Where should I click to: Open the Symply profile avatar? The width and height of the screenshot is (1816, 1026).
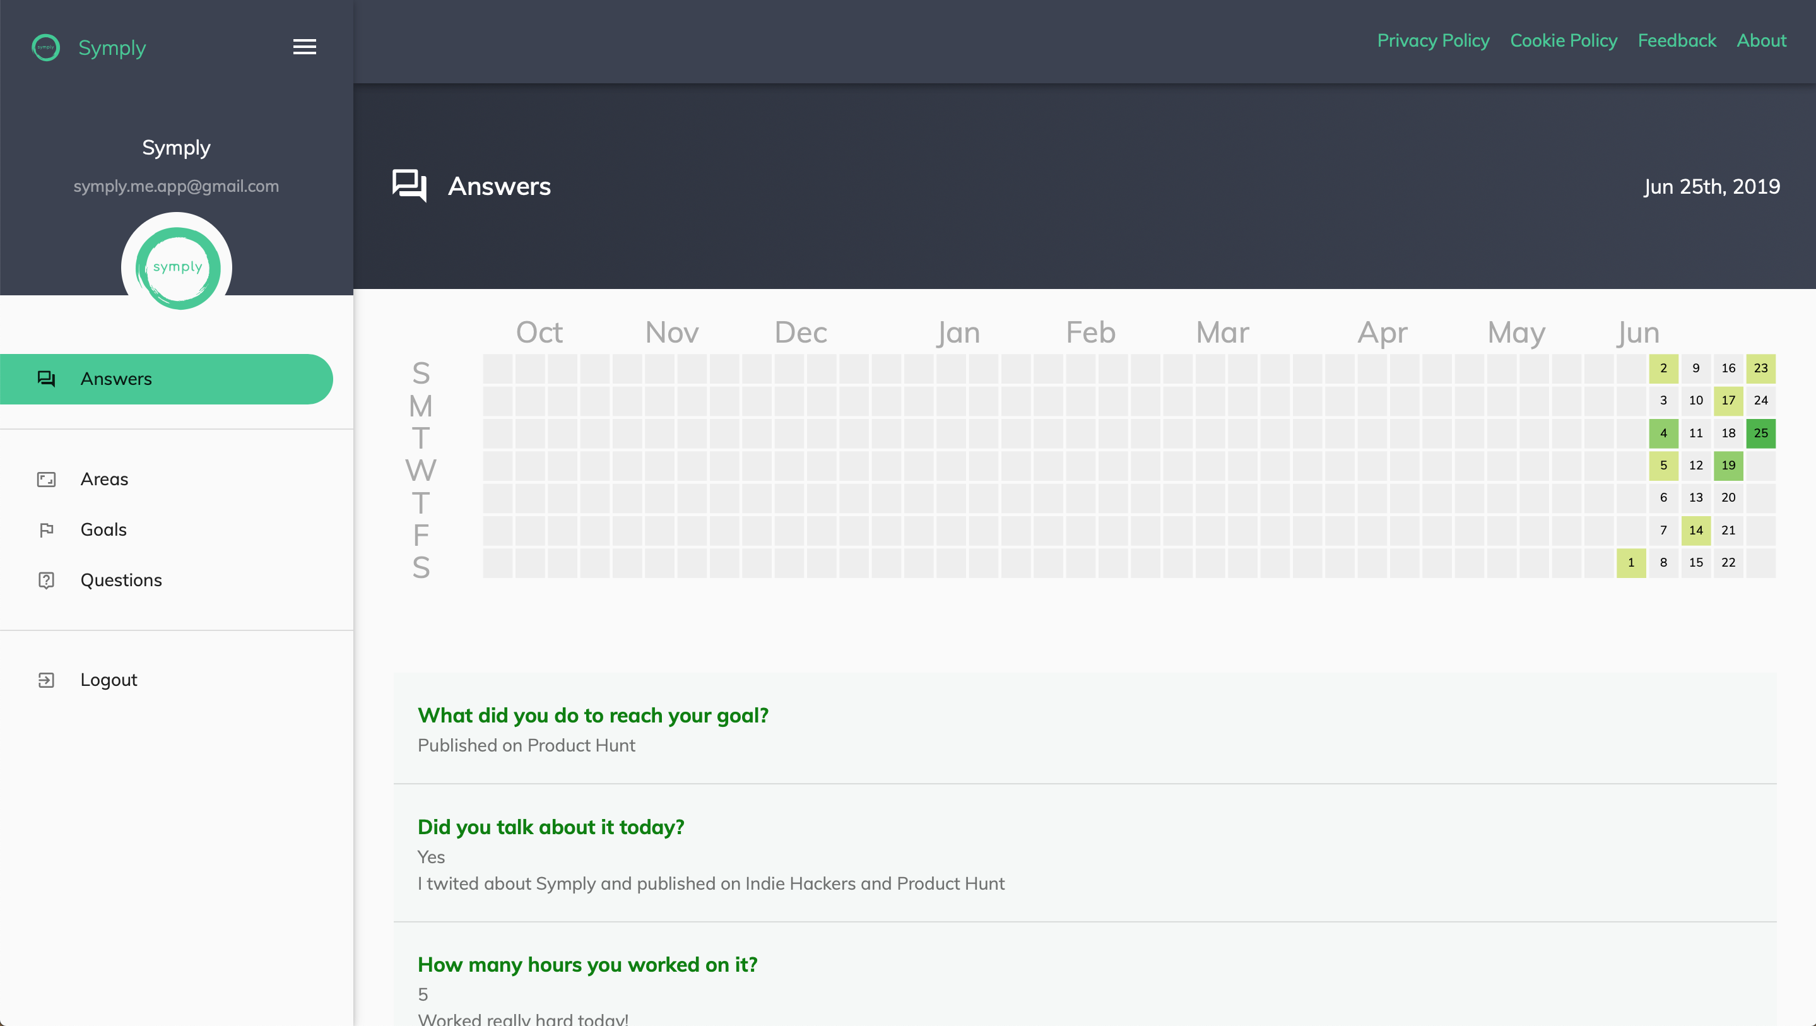pos(177,268)
